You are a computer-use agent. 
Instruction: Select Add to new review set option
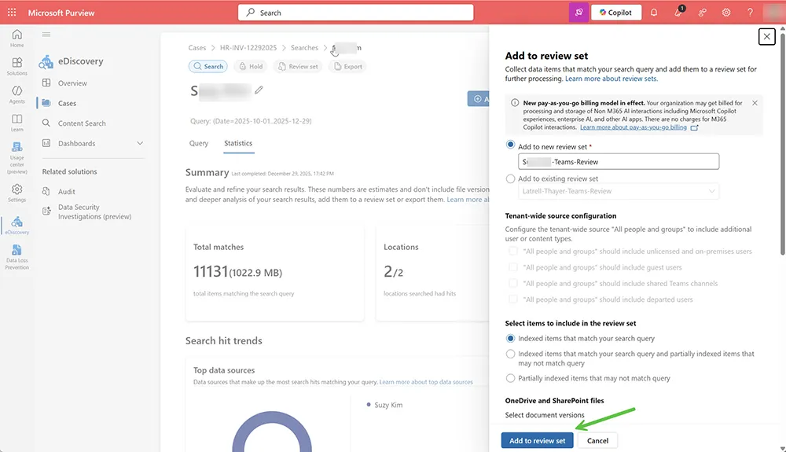510,145
